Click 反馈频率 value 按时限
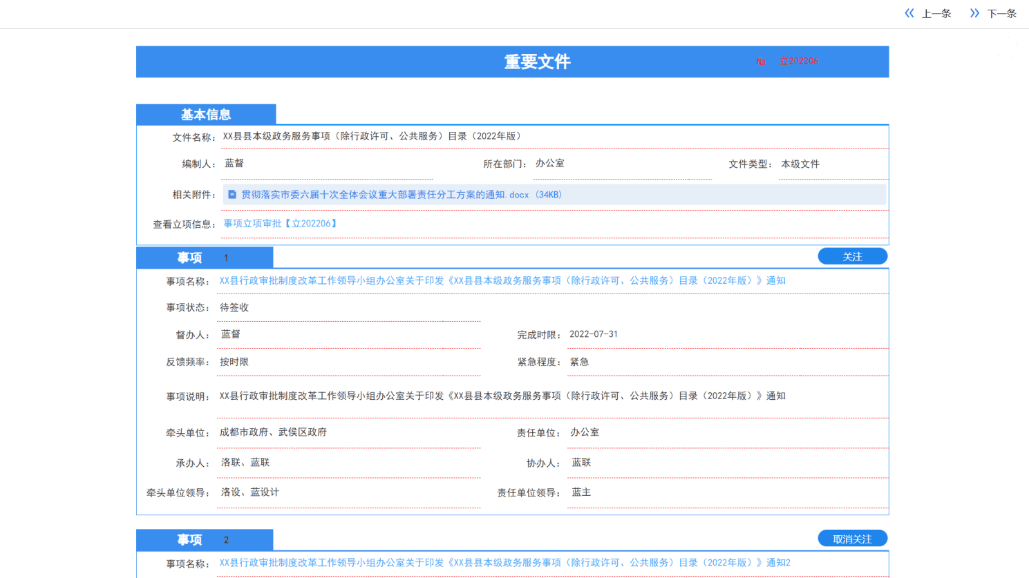Image resolution: width=1029 pixels, height=578 pixels. (234, 362)
